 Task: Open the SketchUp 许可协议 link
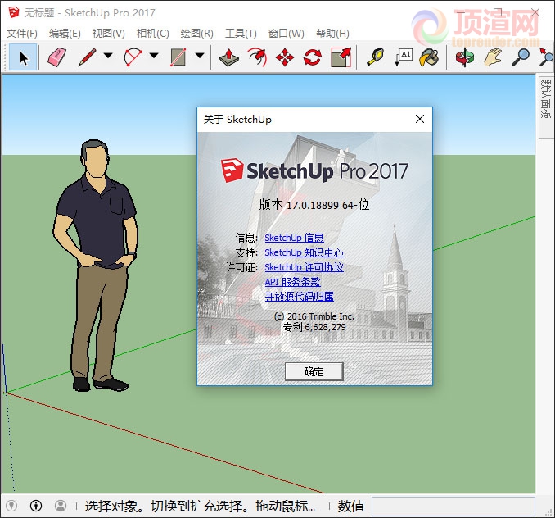coord(304,267)
